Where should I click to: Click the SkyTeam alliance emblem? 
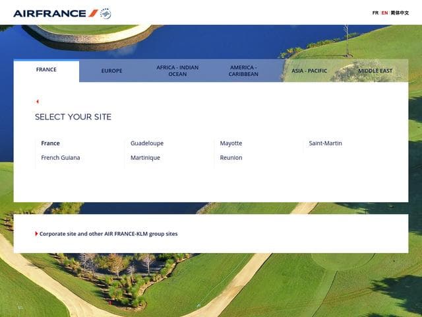(x=105, y=13)
